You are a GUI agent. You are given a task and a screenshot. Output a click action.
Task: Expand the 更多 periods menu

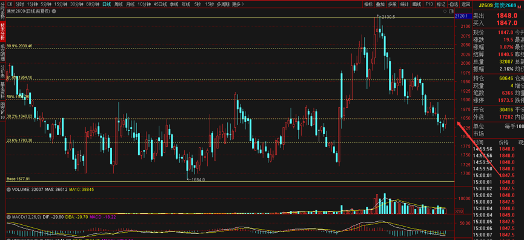click(x=237, y=4)
